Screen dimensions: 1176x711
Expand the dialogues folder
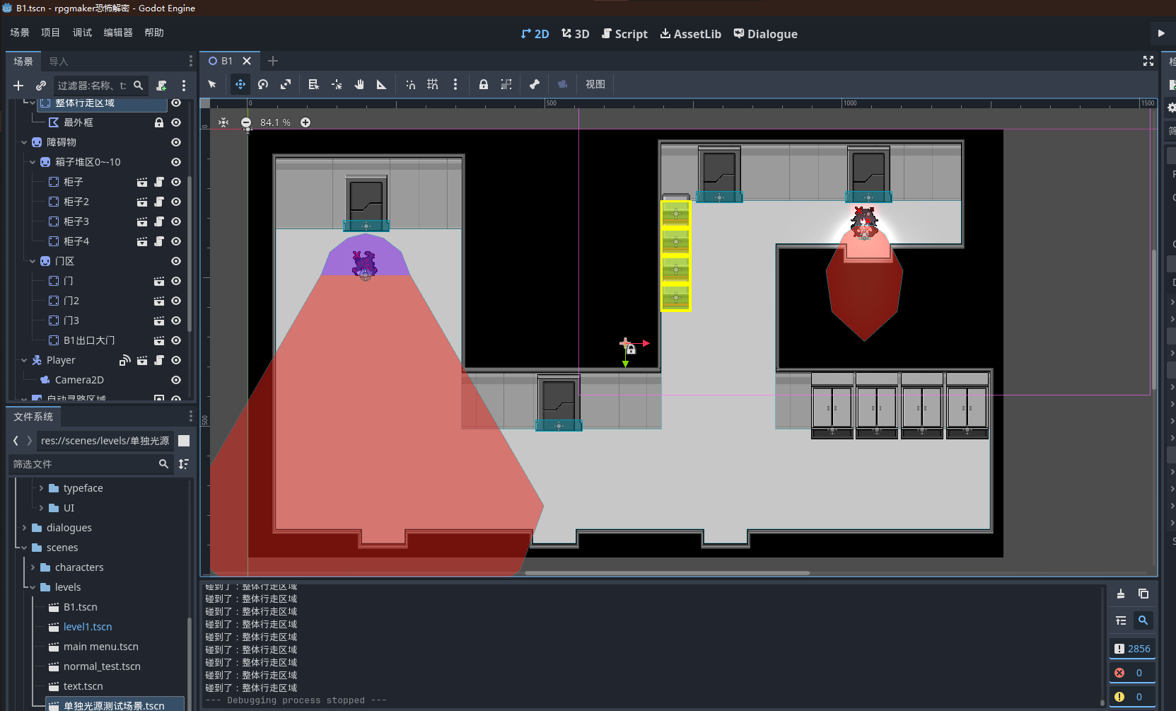pyautogui.click(x=24, y=528)
